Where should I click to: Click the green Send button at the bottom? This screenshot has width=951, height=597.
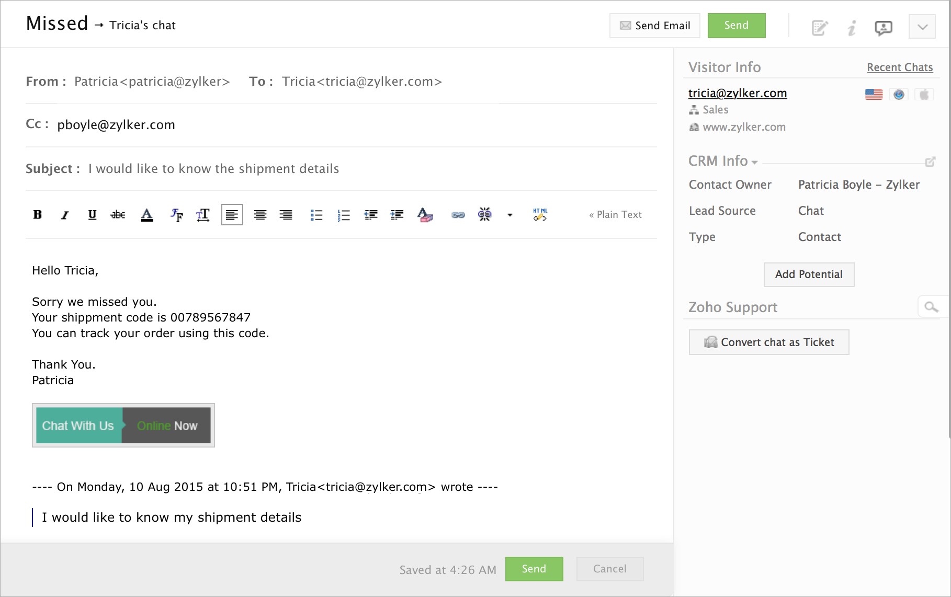534,569
